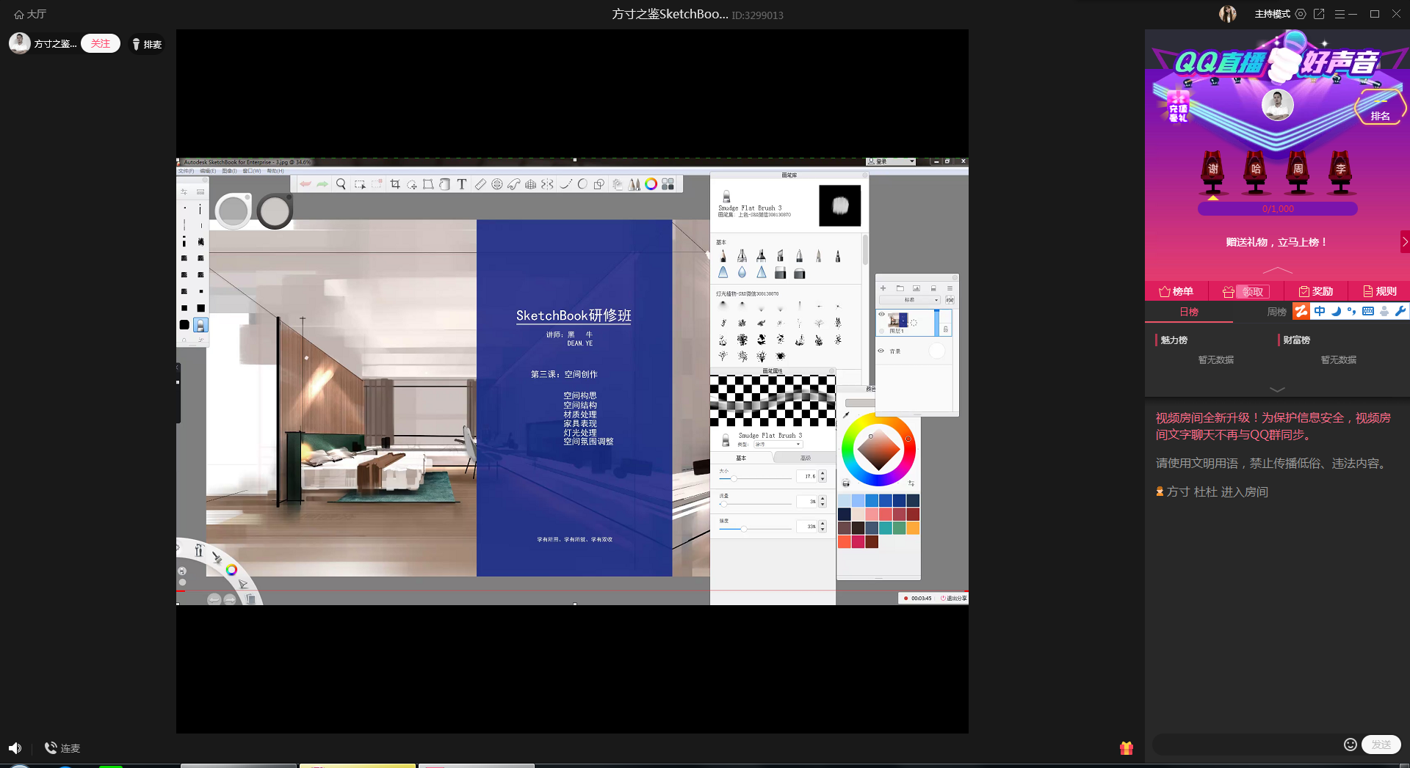Toggle the punctuation mode in Sogou IME bar
Screen dimensions: 1410x768
click(1351, 311)
